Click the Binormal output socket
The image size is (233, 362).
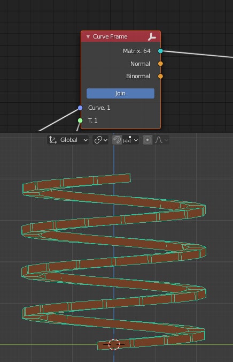[160, 76]
